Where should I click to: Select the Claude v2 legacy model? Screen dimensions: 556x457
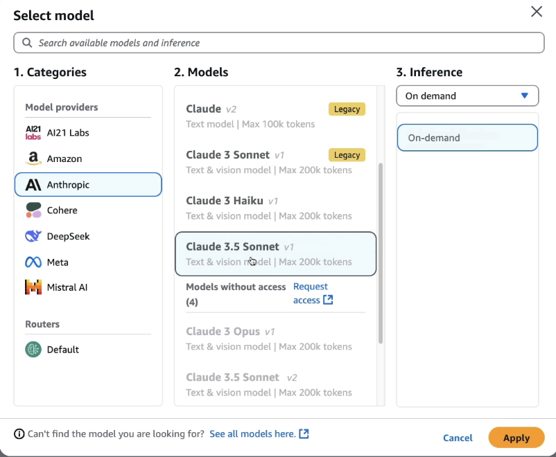tap(275, 116)
